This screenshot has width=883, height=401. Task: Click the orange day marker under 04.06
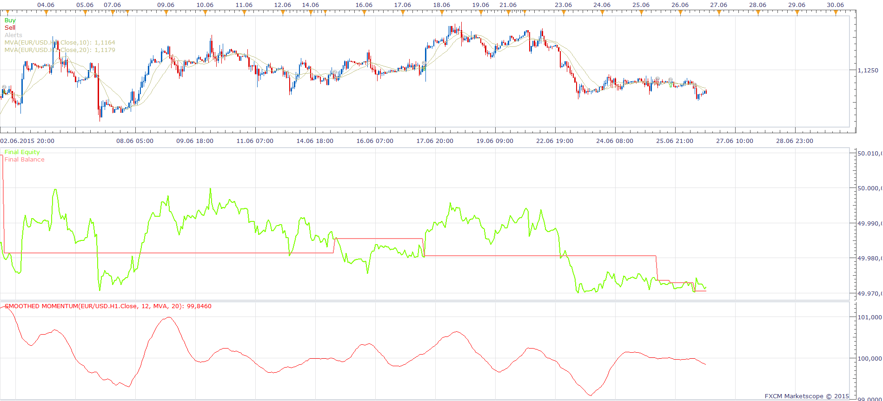click(x=46, y=13)
